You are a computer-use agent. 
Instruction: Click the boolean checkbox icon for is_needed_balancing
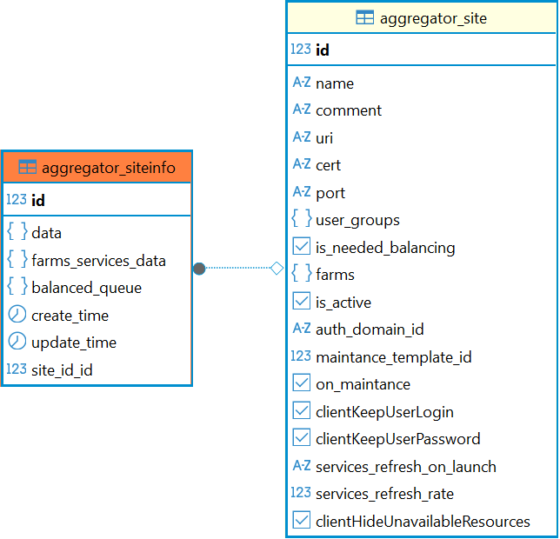(x=302, y=247)
